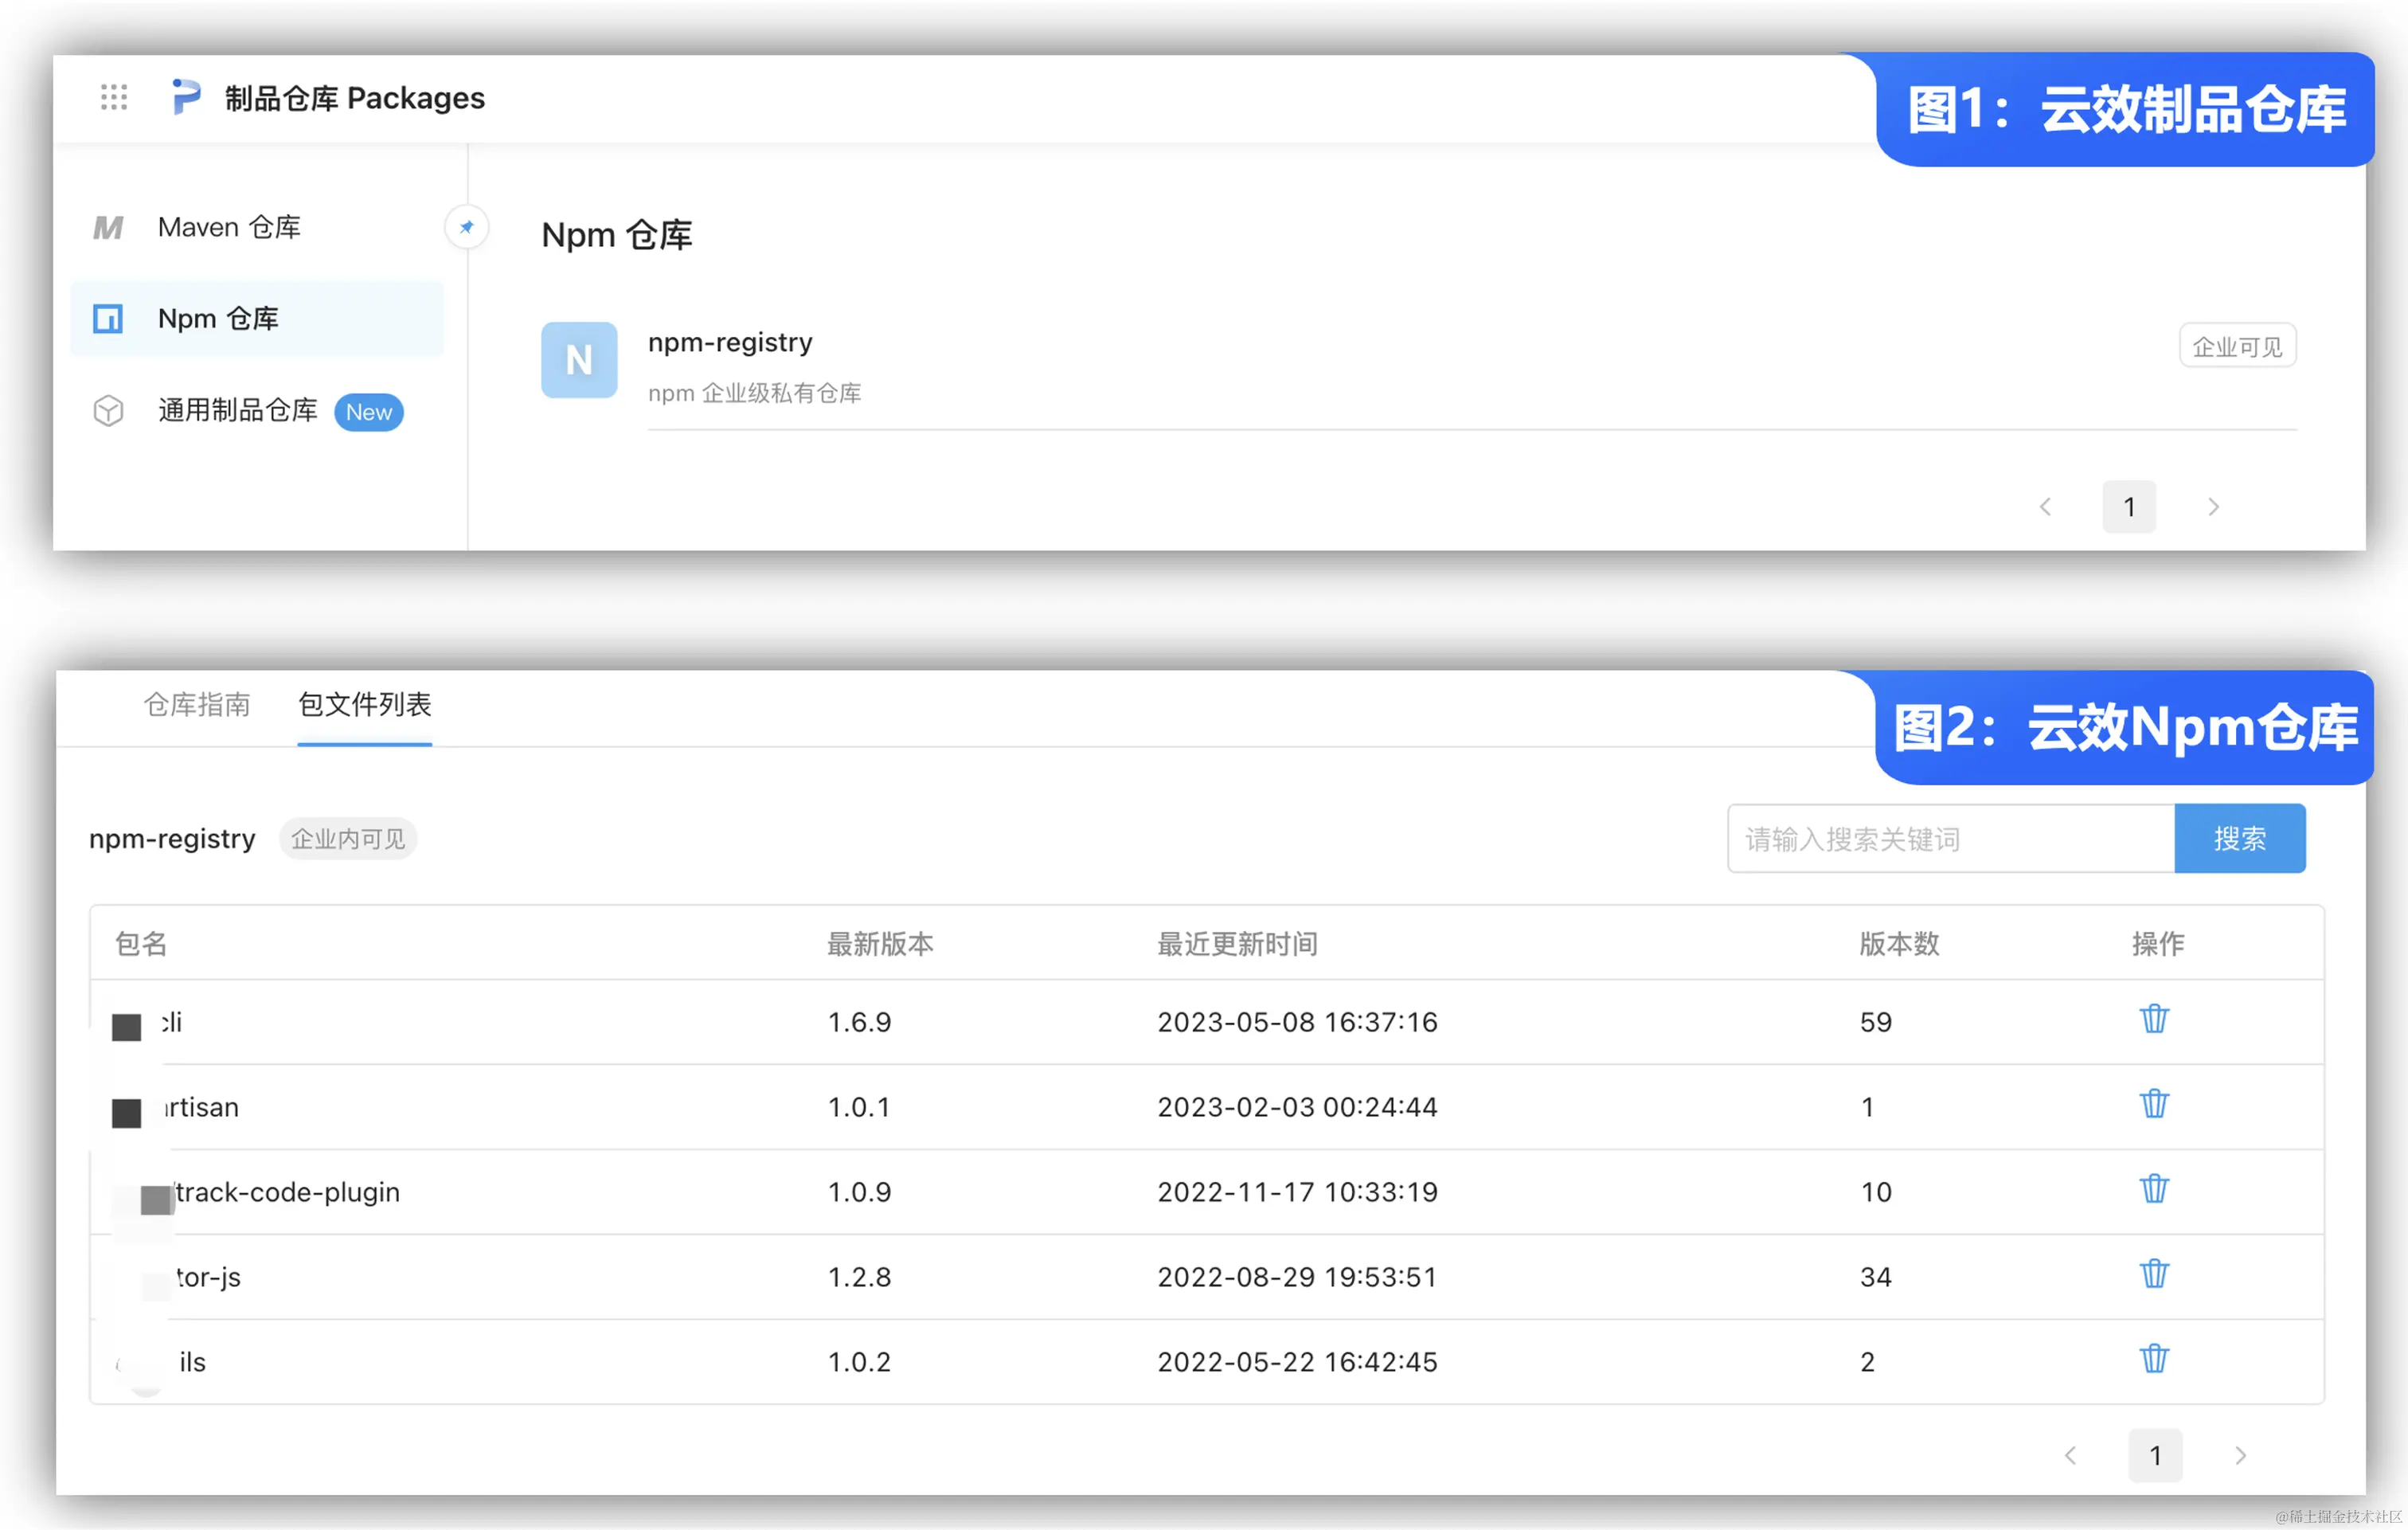Delete the package at version 1.6.9
The width and height of the screenshot is (2408, 1530).
pyautogui.click(x=2154, y=1020)
